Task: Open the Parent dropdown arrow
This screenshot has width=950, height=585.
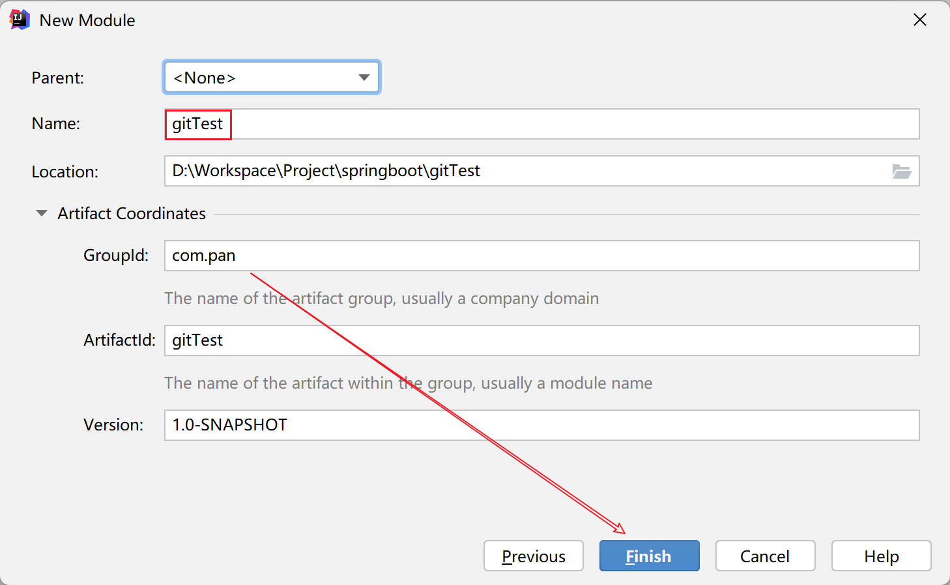Action: [x=364, y=78]
